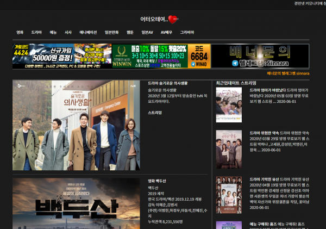
Task: Click the telegram icon beside WIN40
Action: point(193,64)
